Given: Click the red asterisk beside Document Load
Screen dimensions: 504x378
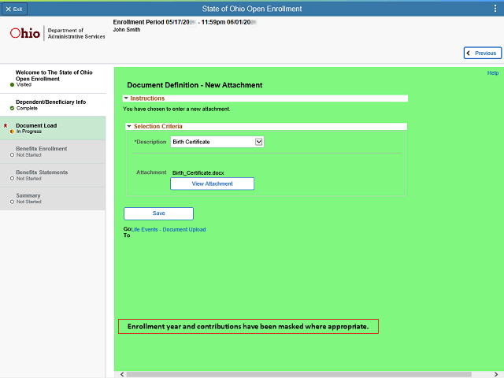Looking at the screenshot, I should (6, 126).
